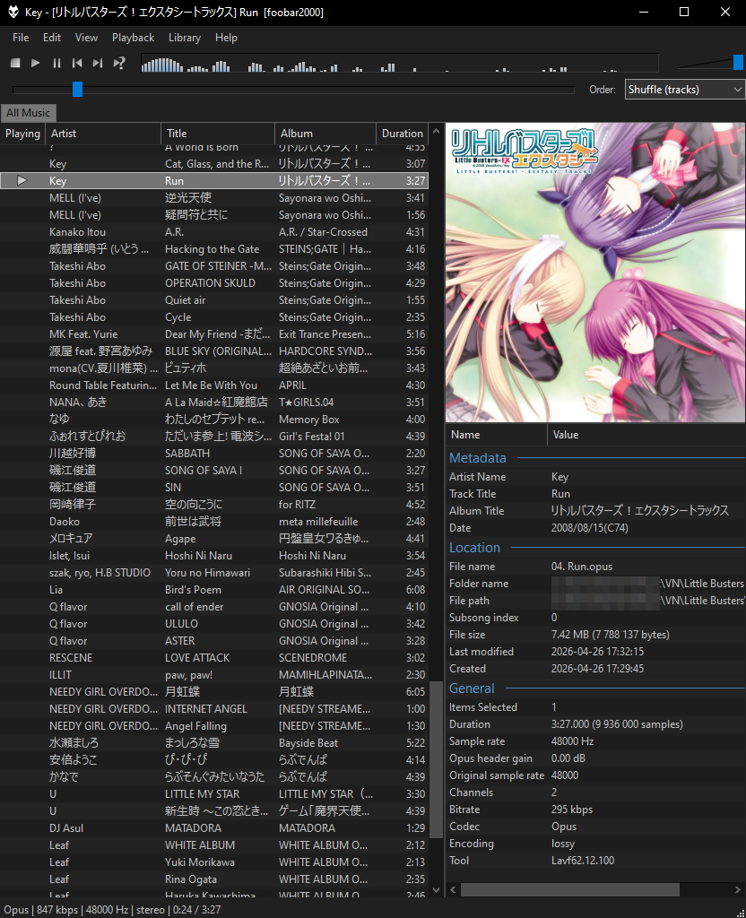Click the seek bar handle
The height and width of the screenshot is (918, 746).
pyautogui.click(x=77, y=90)
